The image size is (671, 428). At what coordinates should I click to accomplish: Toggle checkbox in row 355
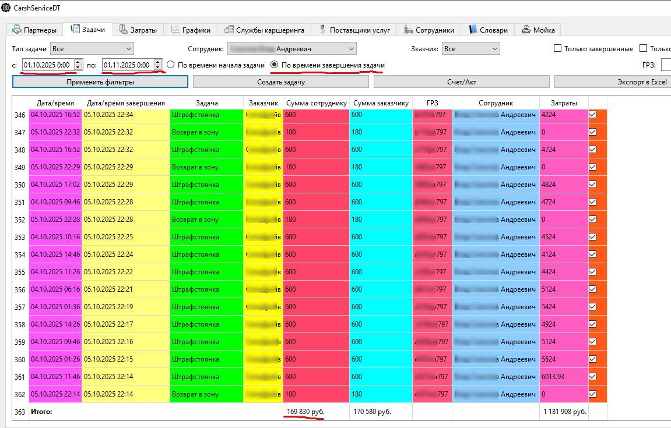coord(593,271)
